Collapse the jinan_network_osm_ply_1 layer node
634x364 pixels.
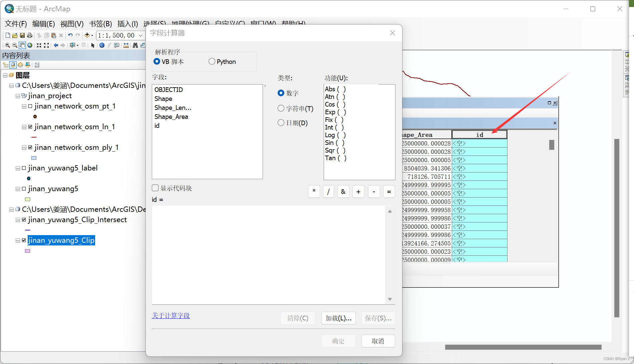click(x=24, y=148)
